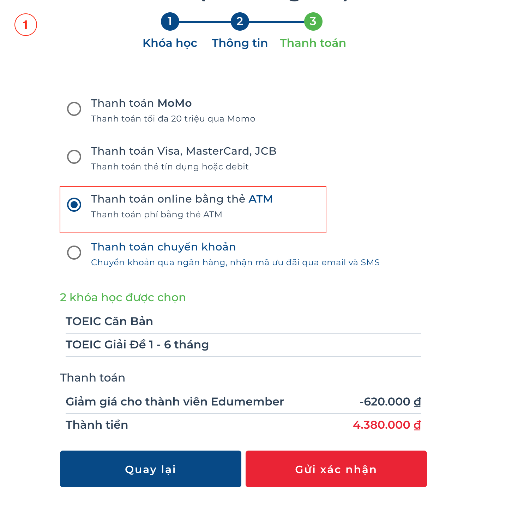Select online ATM card payment radio

[x=74, y=205]
